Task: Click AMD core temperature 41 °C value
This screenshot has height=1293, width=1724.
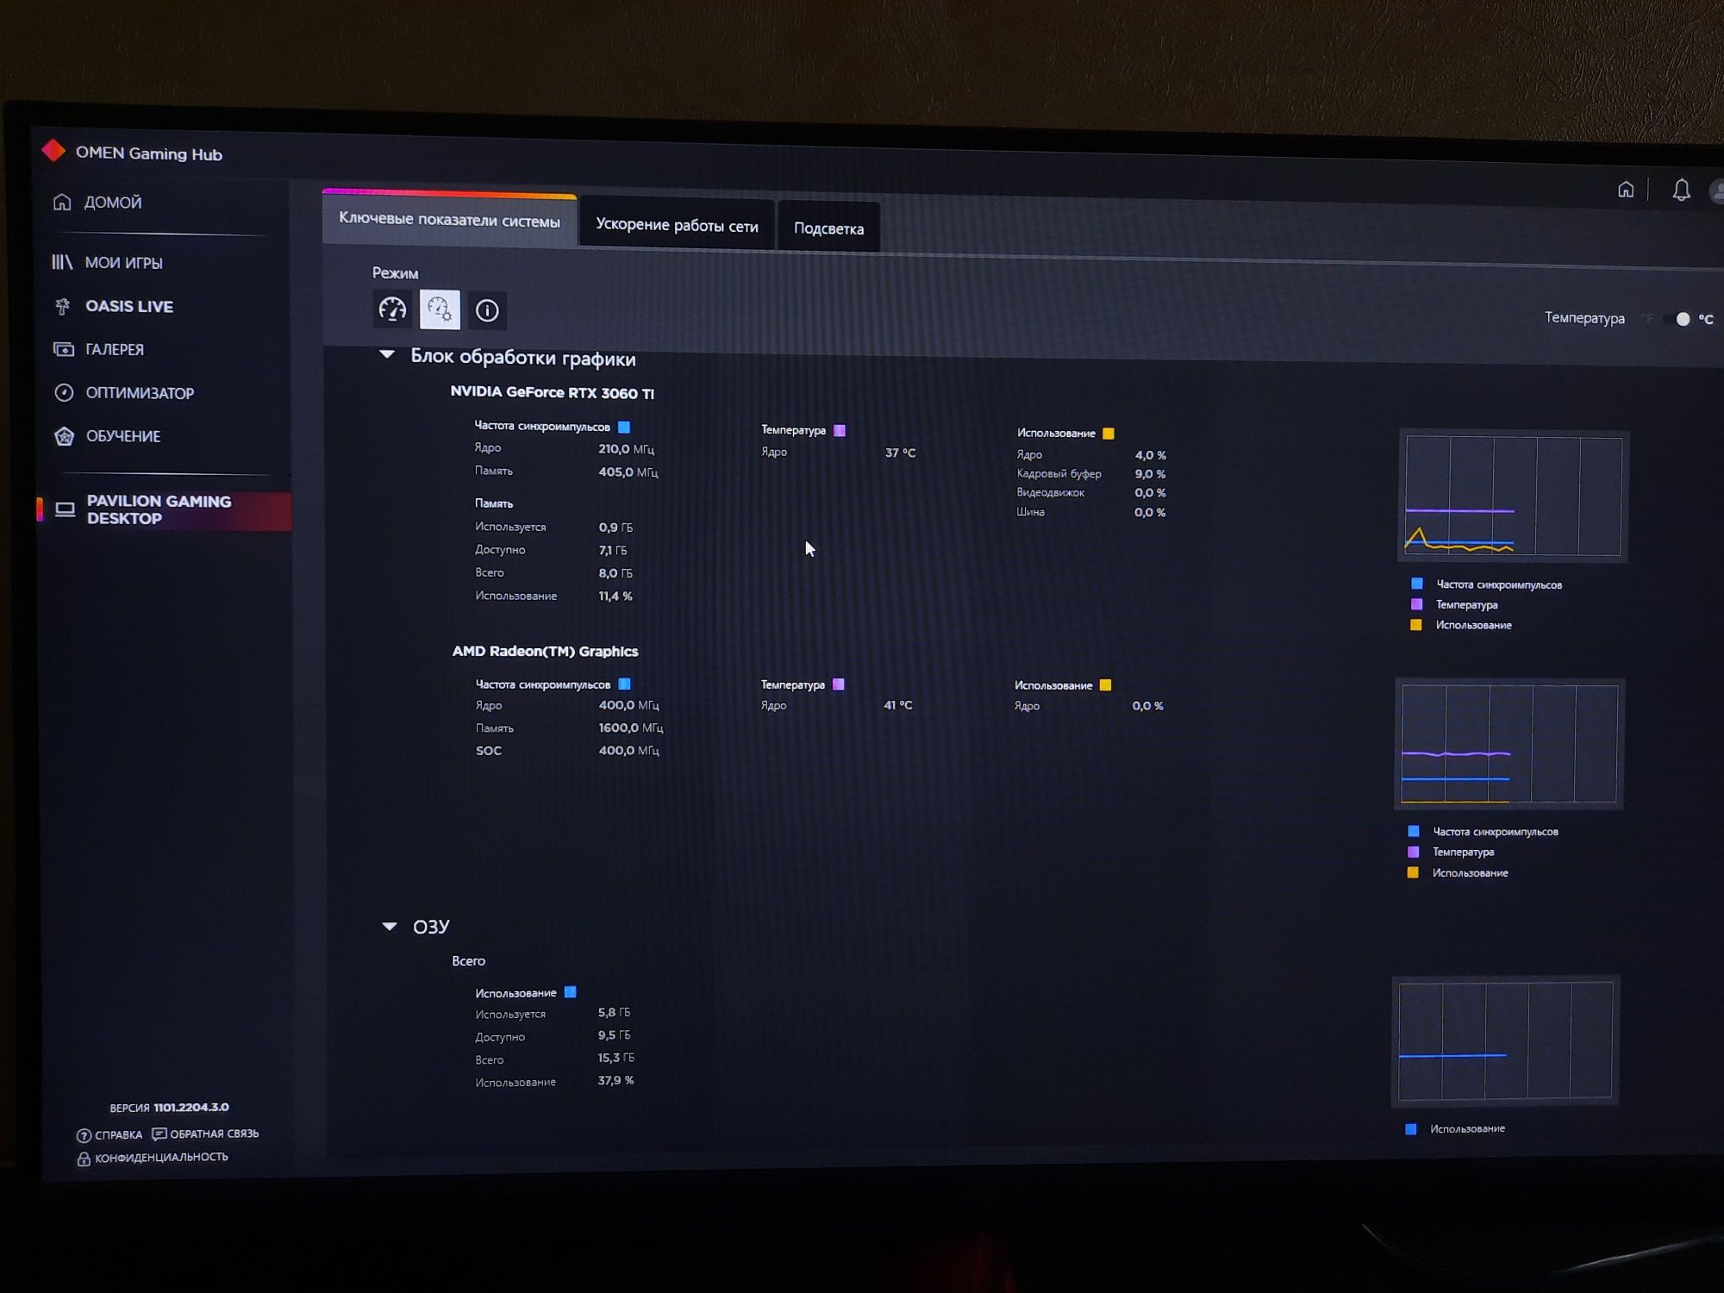Action: click(x=898, y=705)
